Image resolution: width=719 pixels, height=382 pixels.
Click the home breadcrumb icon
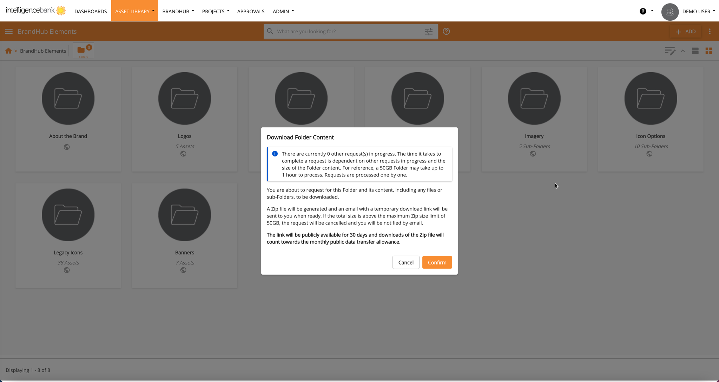point(8,51)
